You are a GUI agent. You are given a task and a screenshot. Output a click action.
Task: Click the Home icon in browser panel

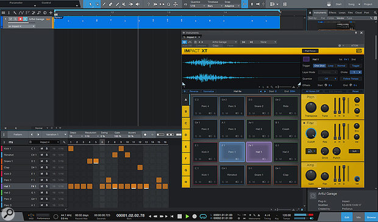[x=310, y=13]
